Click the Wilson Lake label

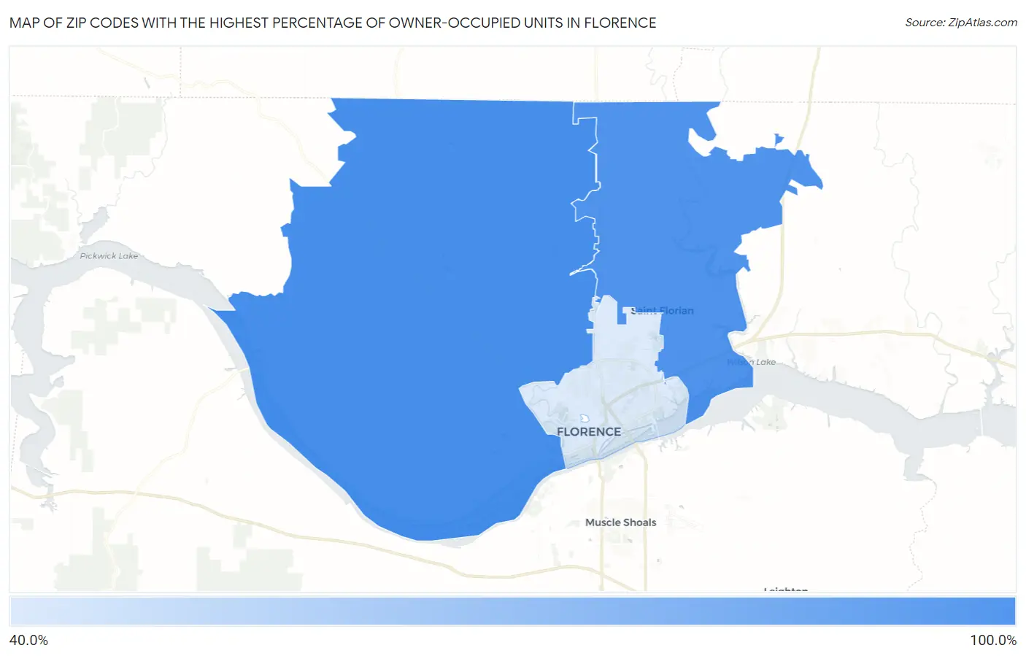752,362
